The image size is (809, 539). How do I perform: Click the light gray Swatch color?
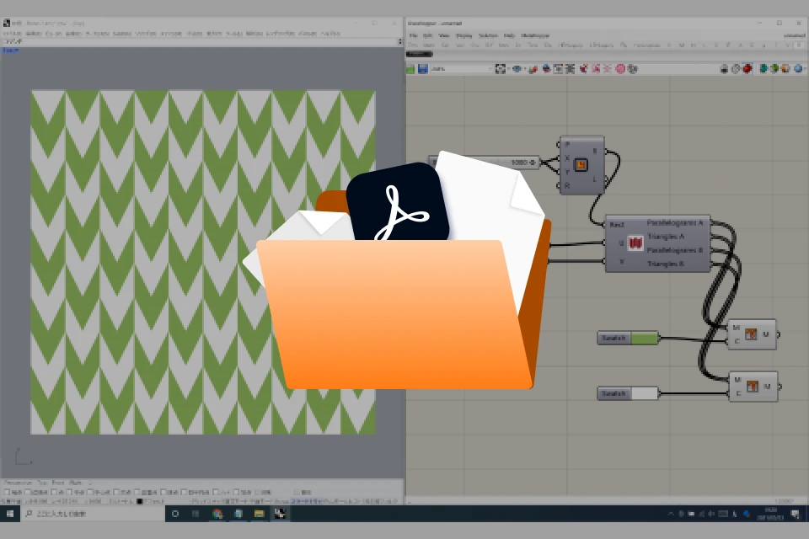coord(645,393)
